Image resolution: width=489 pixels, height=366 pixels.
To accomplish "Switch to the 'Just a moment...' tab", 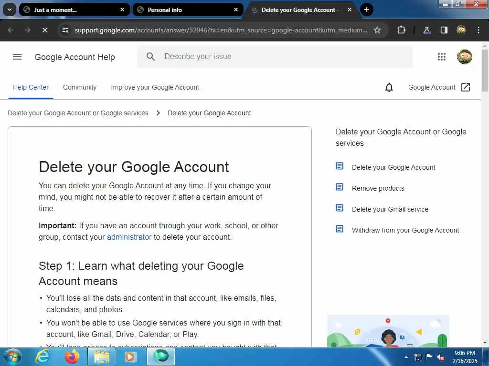I will click(x=74, y=10).
